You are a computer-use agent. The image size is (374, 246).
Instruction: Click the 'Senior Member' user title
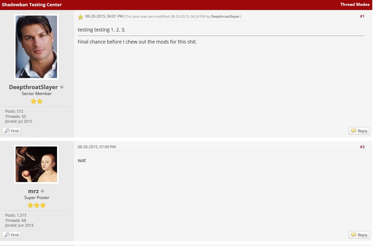[37, 94]
